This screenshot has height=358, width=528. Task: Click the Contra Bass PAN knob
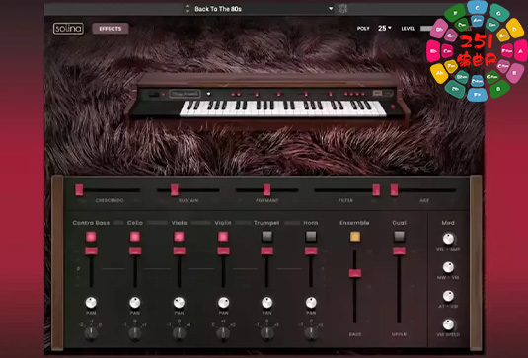(x=91, y=303)
